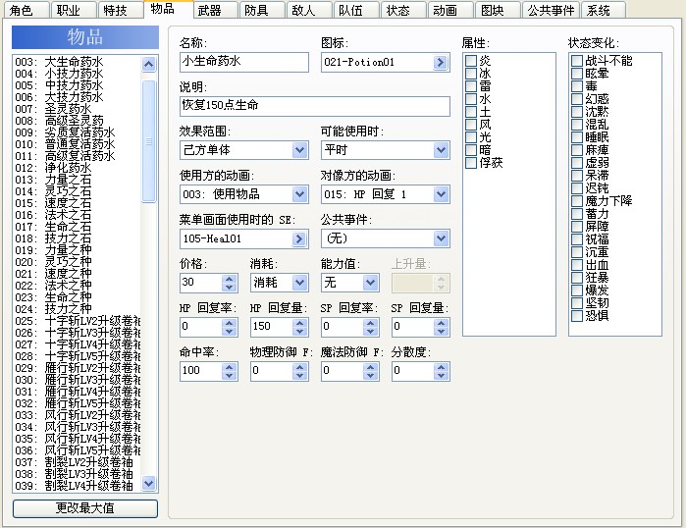Open the 效果范围 dropdown
Screen dimensions: 686x528
coord(299,150)
